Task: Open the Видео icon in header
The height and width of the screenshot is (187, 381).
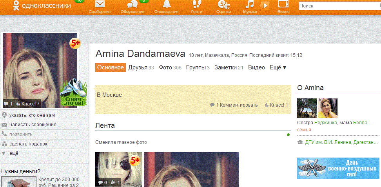Action: point(283,5)
